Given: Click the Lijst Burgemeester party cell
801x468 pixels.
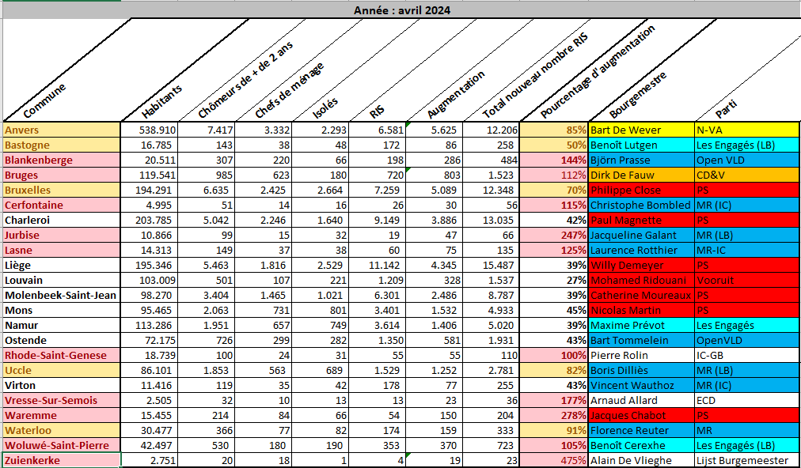Looking at the screenshot, I should pyautogui.click(x=746, y=460).
